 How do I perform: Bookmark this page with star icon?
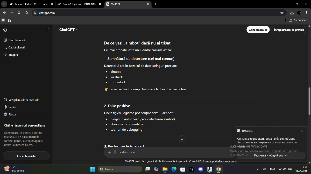click(x=282, y=13)
